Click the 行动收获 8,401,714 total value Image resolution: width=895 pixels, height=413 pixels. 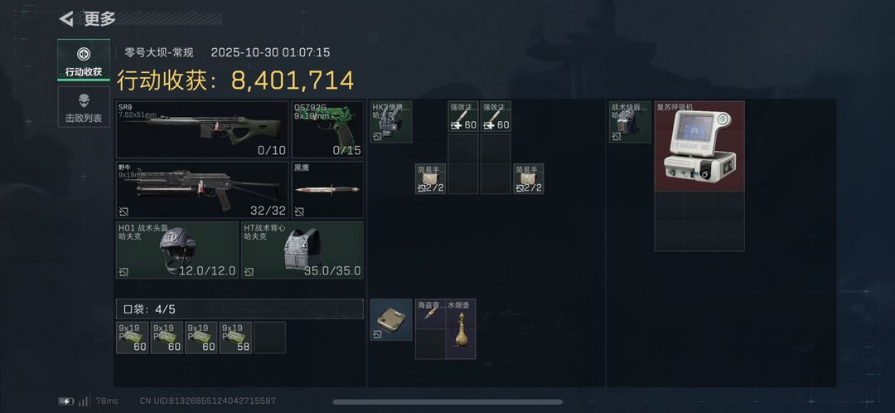[235, 80]
